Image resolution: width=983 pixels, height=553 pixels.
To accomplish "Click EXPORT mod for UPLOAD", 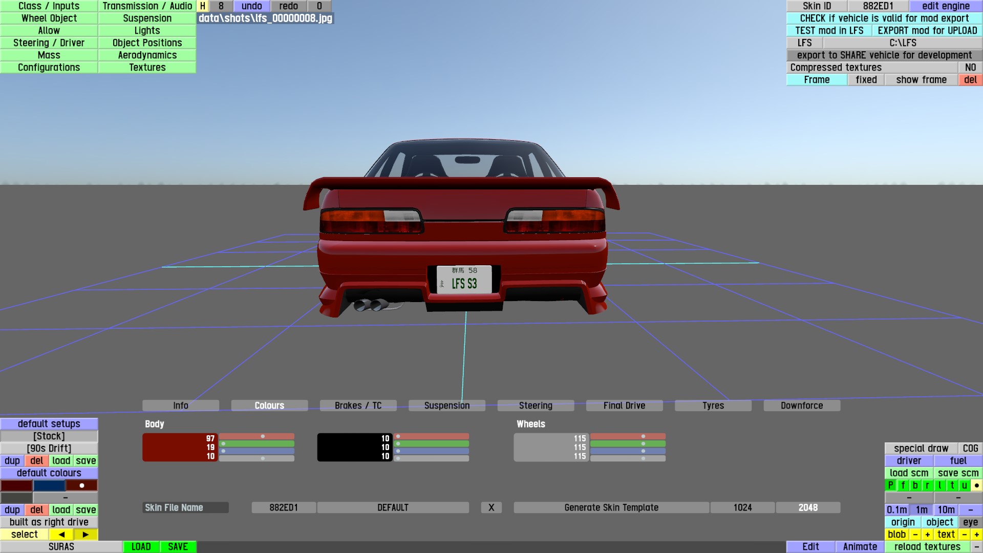I will (927, 31).
